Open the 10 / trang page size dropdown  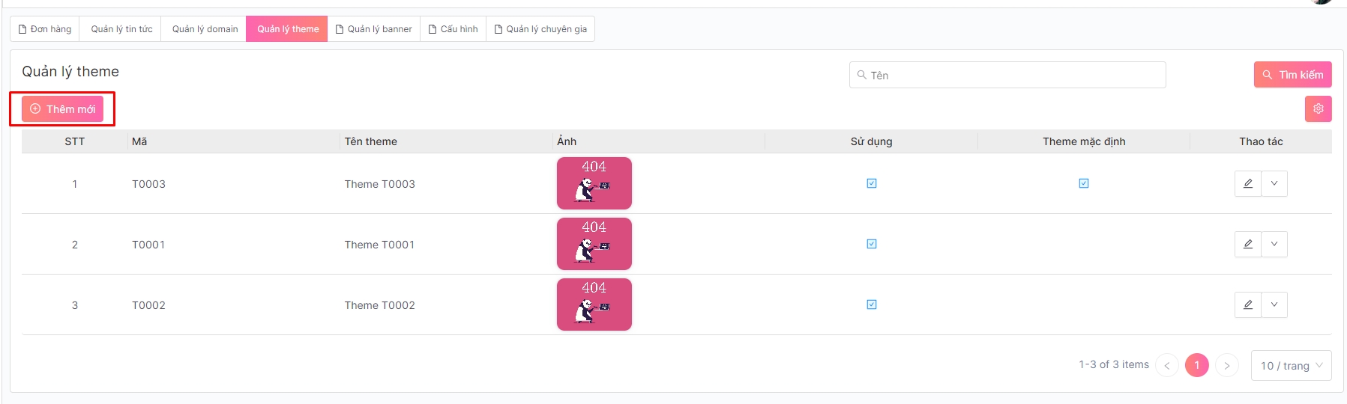1291,365
